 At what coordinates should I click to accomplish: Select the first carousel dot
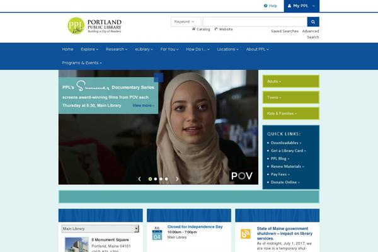pyautogui.click(x=150, y=179)
